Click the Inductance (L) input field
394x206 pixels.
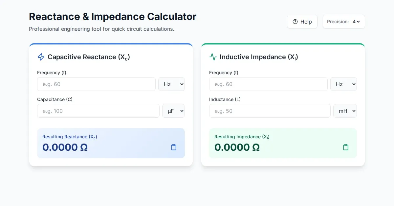click(270, 111)
